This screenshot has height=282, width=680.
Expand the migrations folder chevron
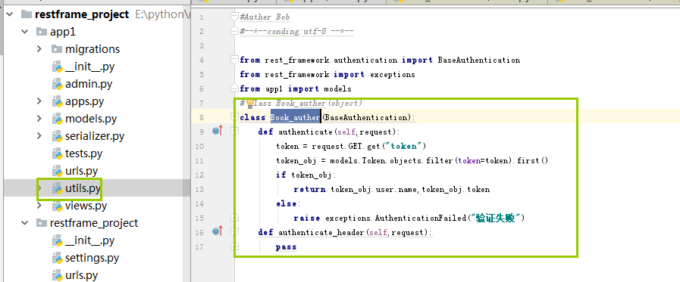39,49
